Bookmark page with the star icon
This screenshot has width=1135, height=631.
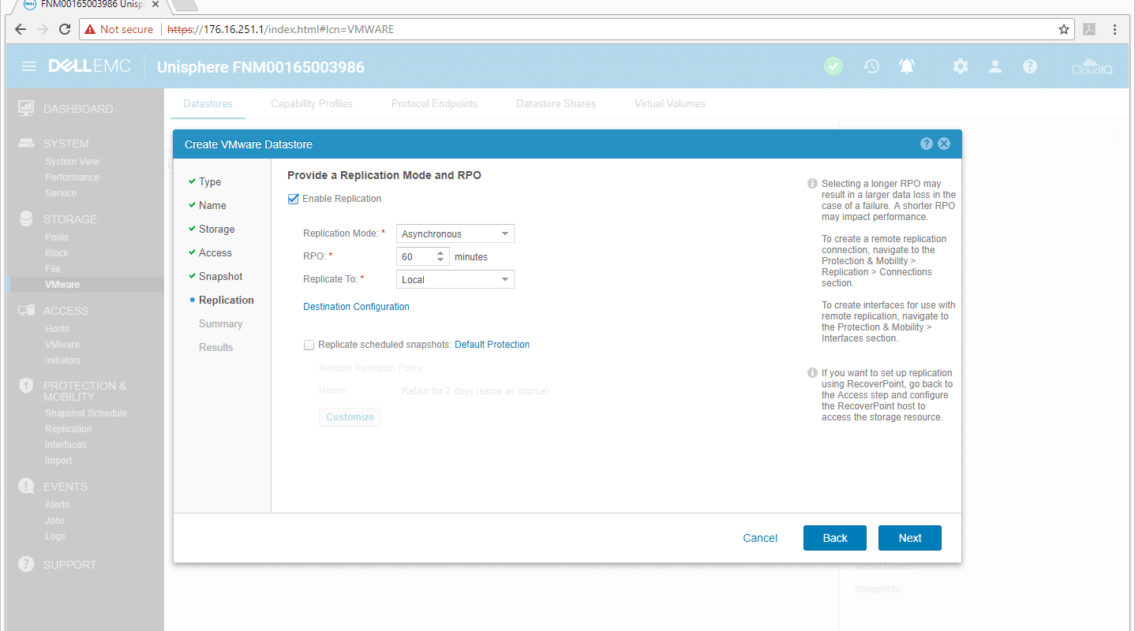pos(1063,29)
